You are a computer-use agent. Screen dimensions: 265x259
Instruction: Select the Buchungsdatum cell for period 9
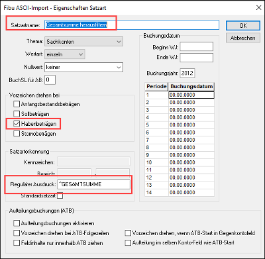191,155
